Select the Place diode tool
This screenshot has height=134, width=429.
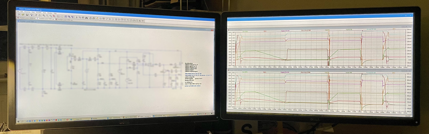[x=116, y=19]
